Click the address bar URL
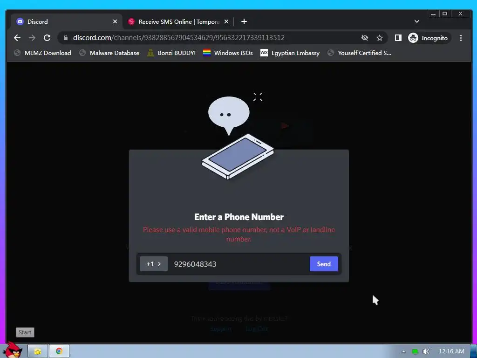The image size is (477, 358). pos(178,38)
